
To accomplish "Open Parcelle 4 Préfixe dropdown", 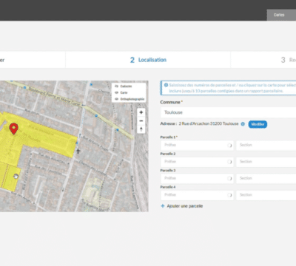I will coord(197,195).
